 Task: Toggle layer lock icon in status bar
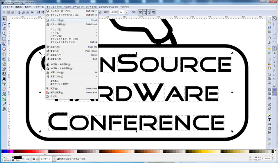[38, 159]
